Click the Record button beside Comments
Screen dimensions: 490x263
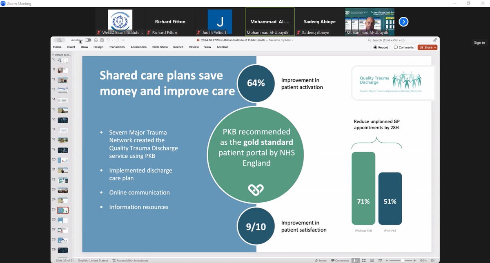tap(381, 47)
